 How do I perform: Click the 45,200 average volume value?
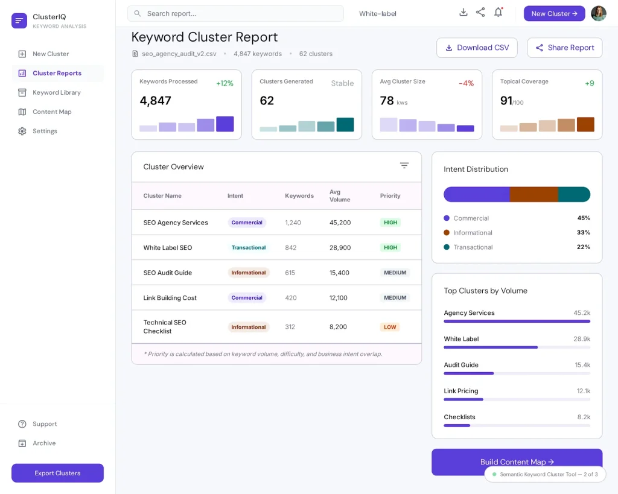click(x=340, y=223)
